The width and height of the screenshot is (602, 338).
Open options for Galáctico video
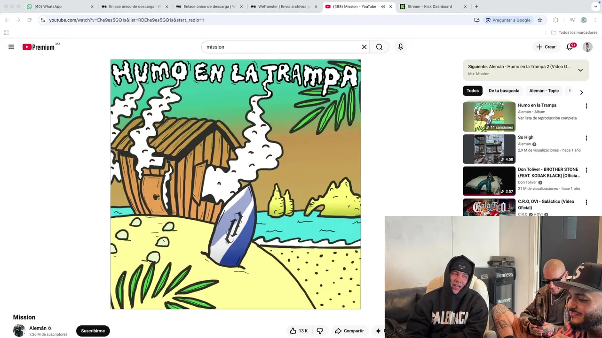click(586, 202)
